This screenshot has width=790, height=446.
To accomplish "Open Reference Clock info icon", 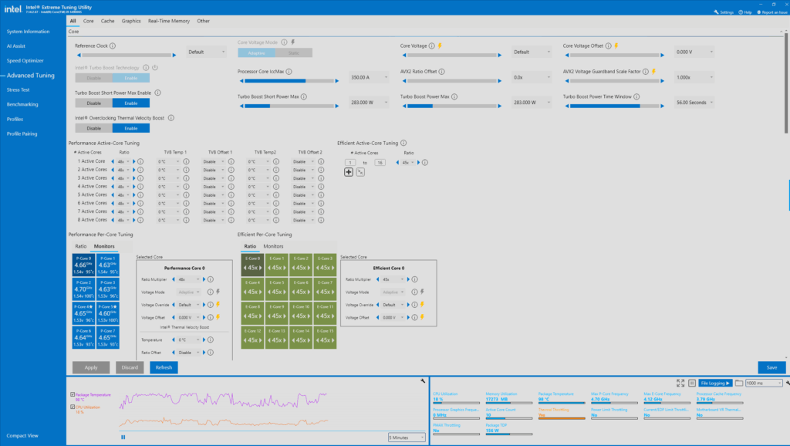I will [x=113, y=46].
